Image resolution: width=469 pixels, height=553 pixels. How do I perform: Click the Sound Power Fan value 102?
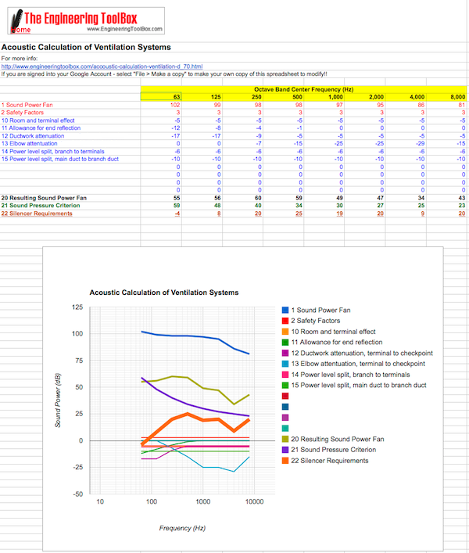click(x=175, y=105)
